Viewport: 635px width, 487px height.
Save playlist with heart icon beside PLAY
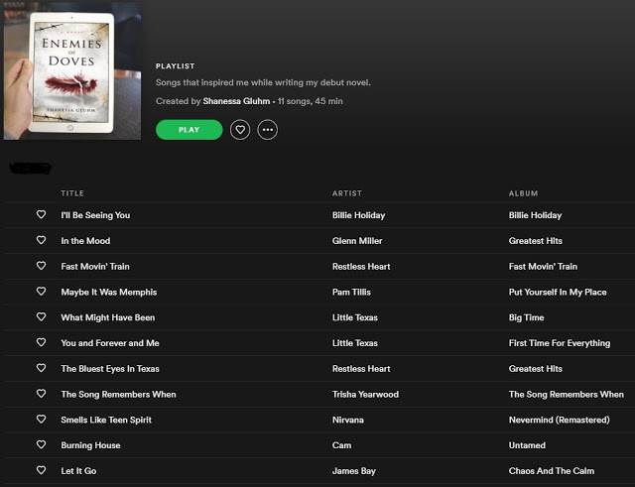coord(239,130)
